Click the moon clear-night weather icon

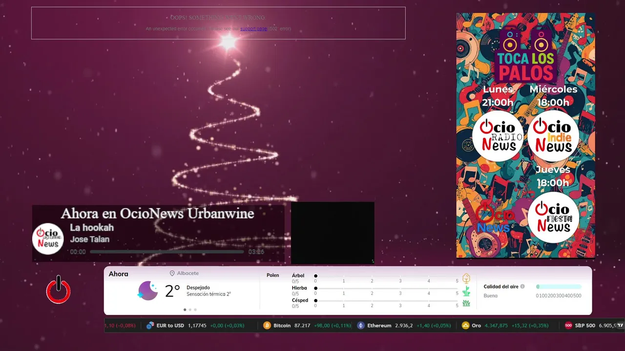click(148, 291)
